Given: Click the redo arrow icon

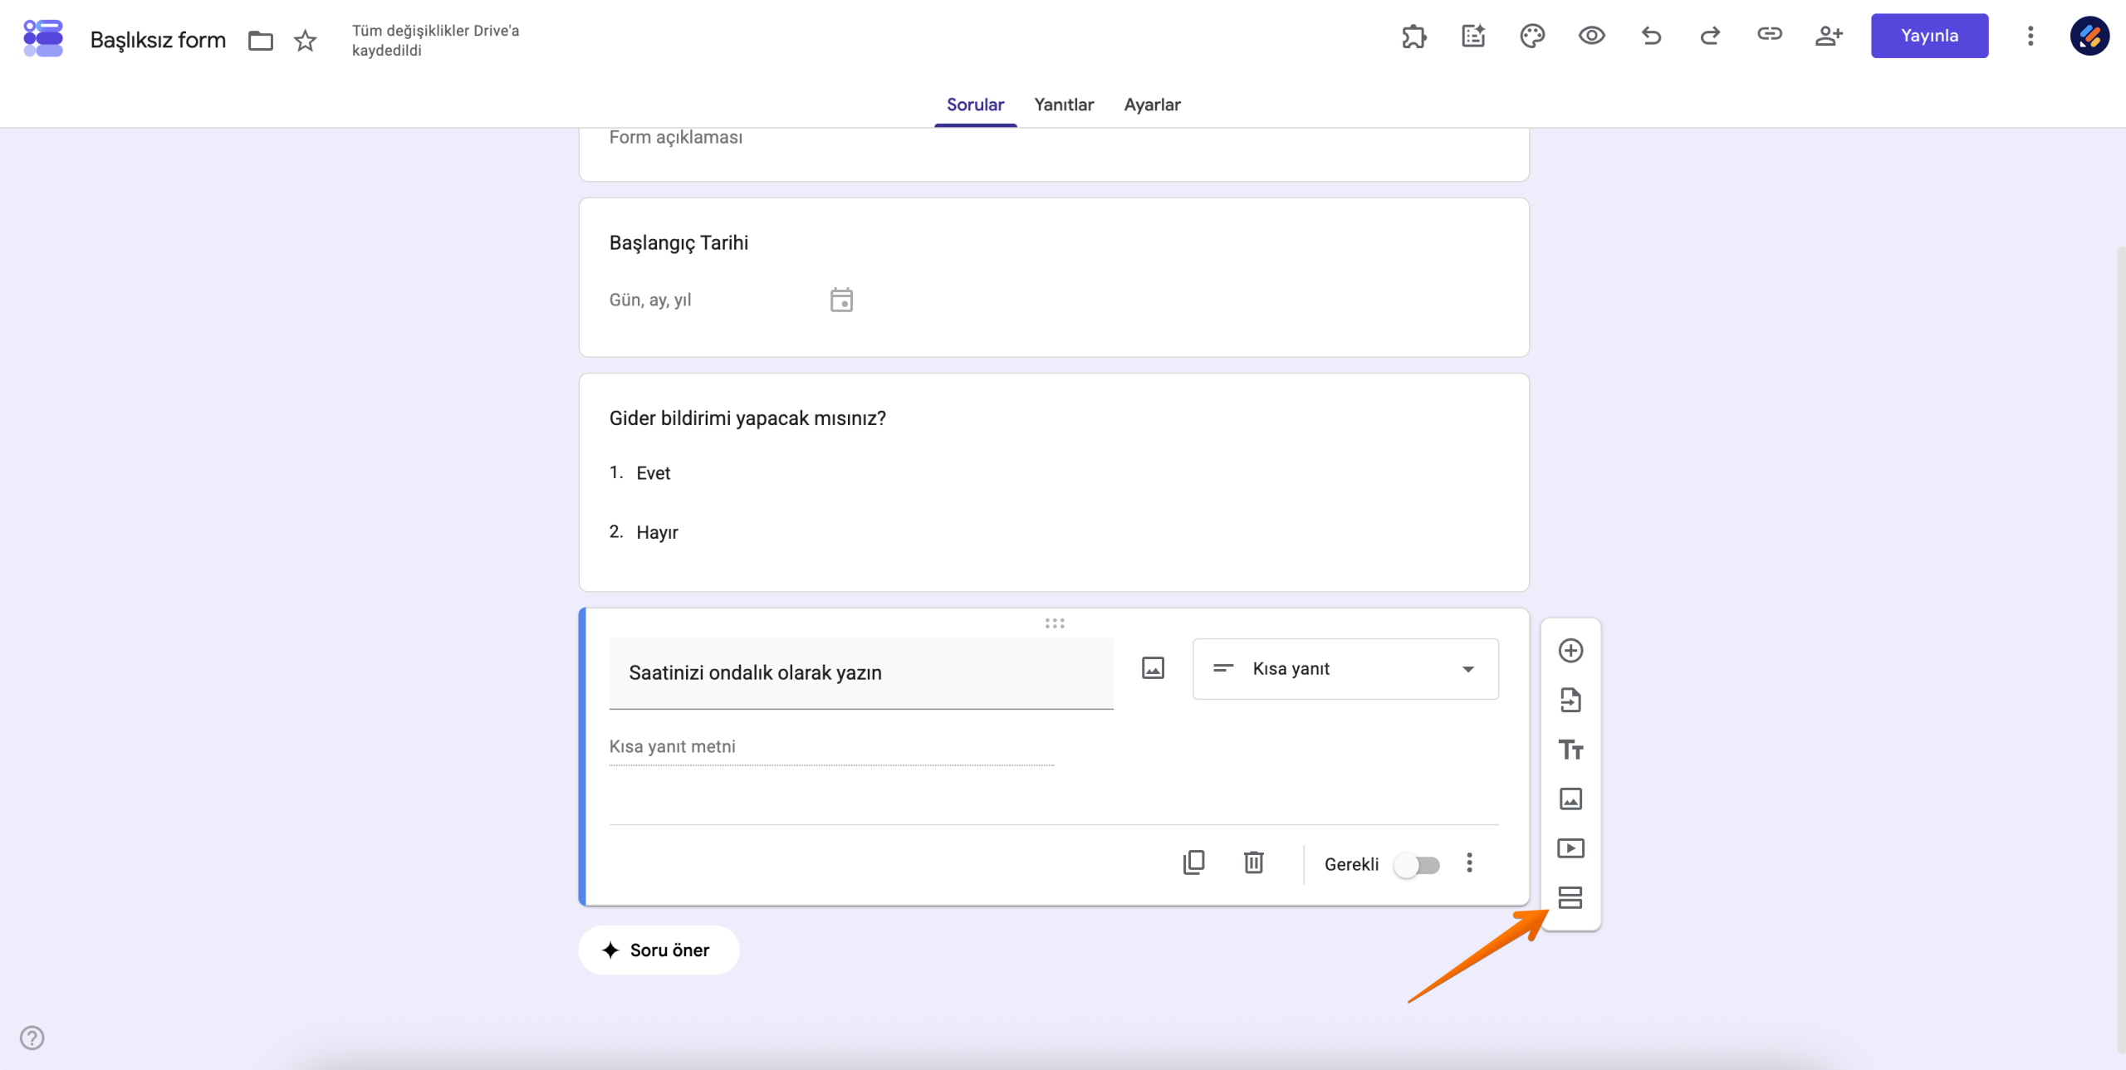Looking at the screenshot, I should (1710, 36).
